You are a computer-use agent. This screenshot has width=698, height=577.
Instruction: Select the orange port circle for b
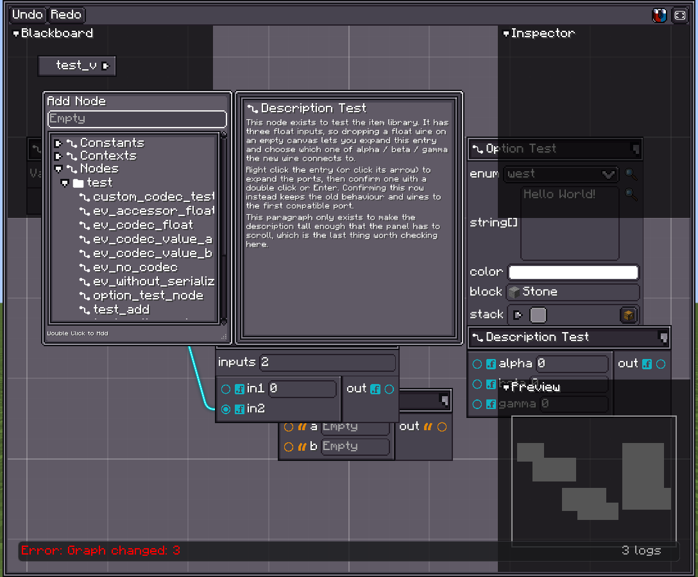click(x=289, y=447)
